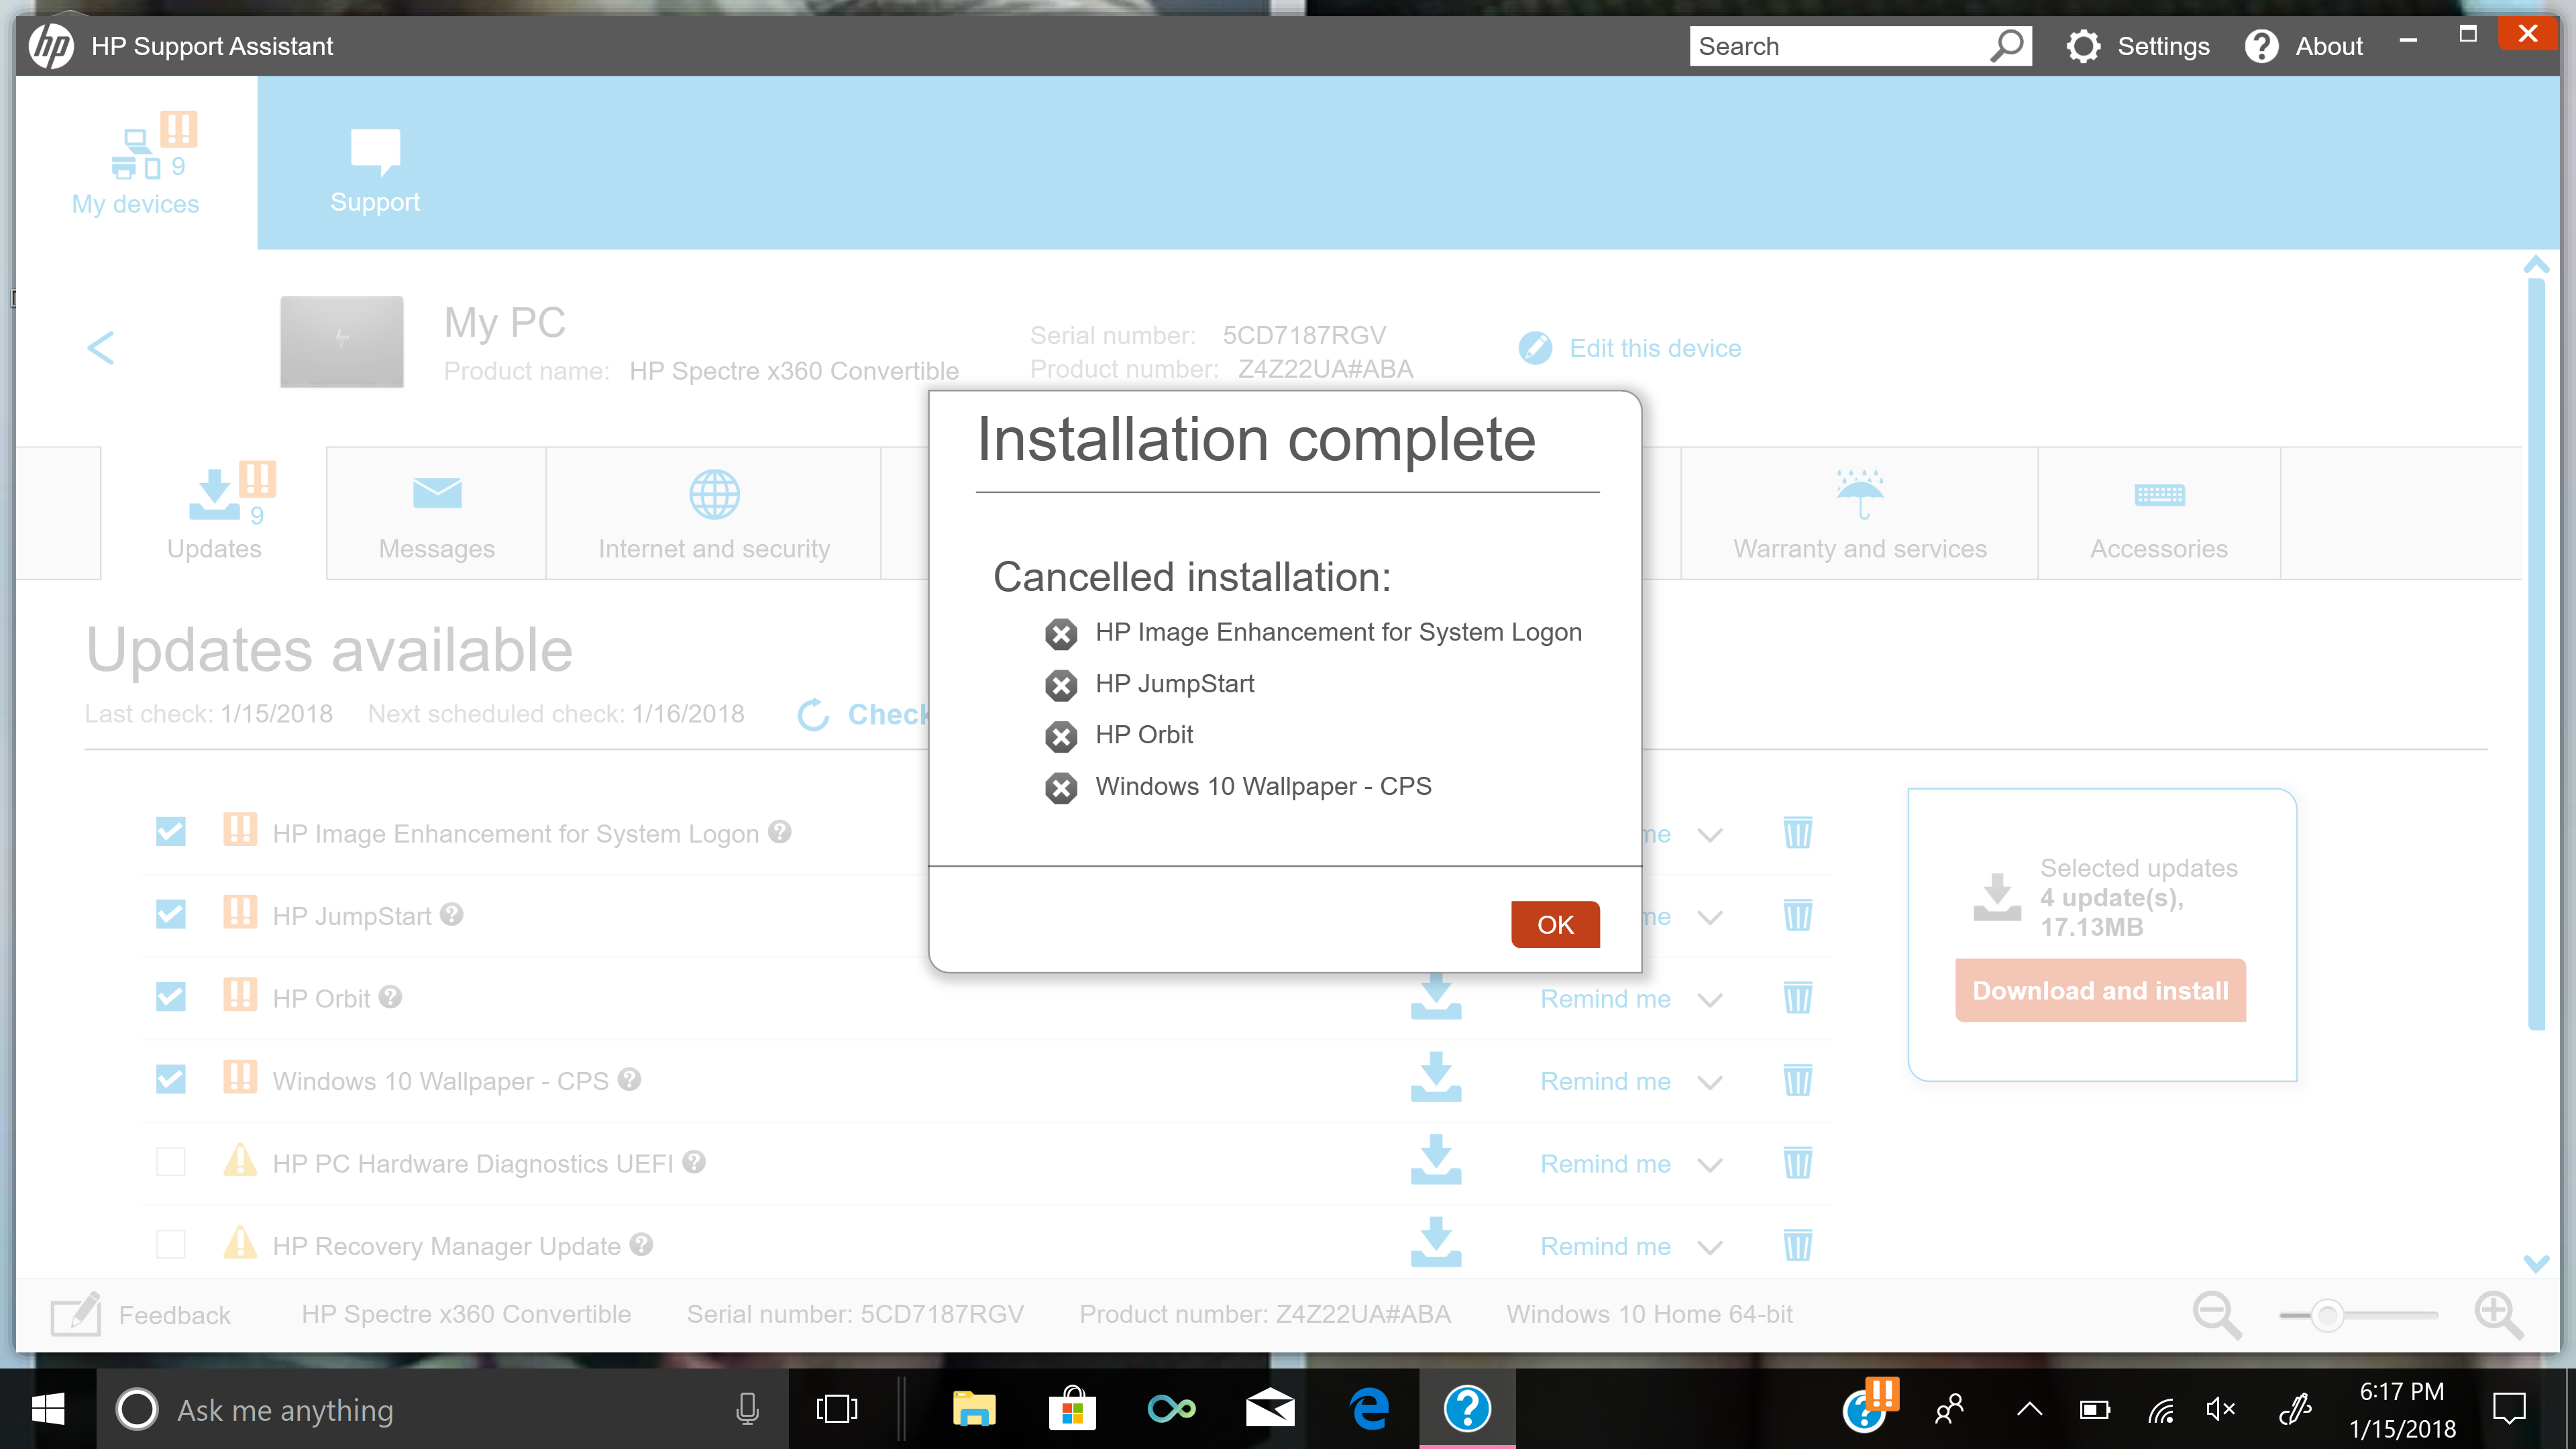
Task: Uncheck the HP JumpStart checkbox
Action: click(171, 914)
